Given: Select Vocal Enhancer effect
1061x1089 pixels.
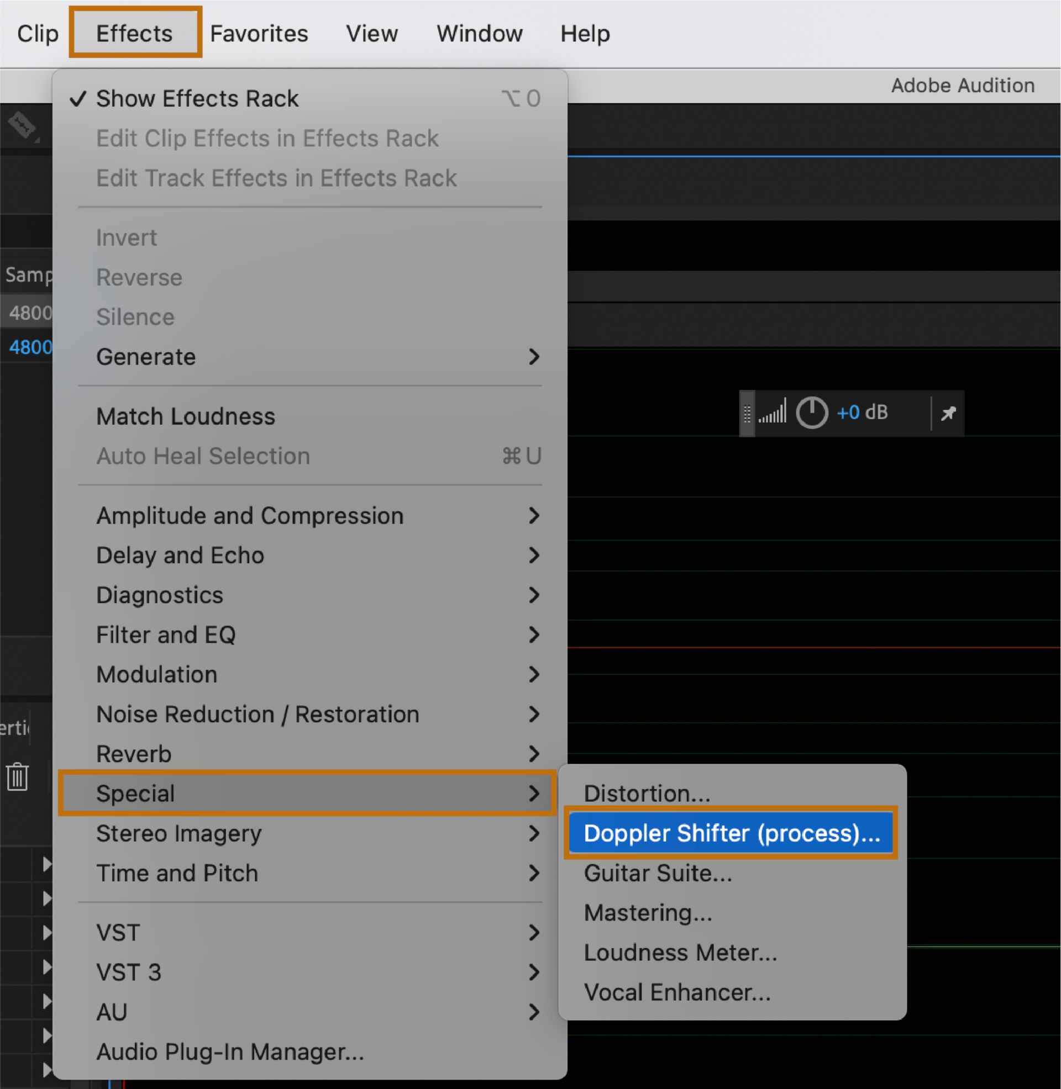Looking at the screenshot, I should (x=677, y=992).
